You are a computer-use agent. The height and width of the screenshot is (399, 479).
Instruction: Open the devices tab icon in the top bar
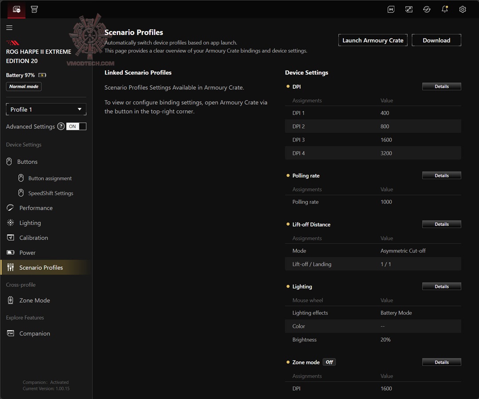pyautogui.click(x=16, y=9)
